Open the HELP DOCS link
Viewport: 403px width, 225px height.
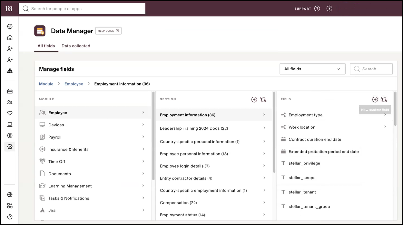108,31
